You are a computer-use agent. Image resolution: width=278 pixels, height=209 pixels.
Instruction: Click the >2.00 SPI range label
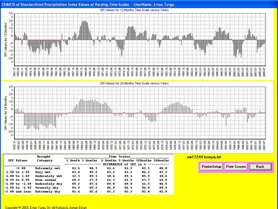coord(21,168)
